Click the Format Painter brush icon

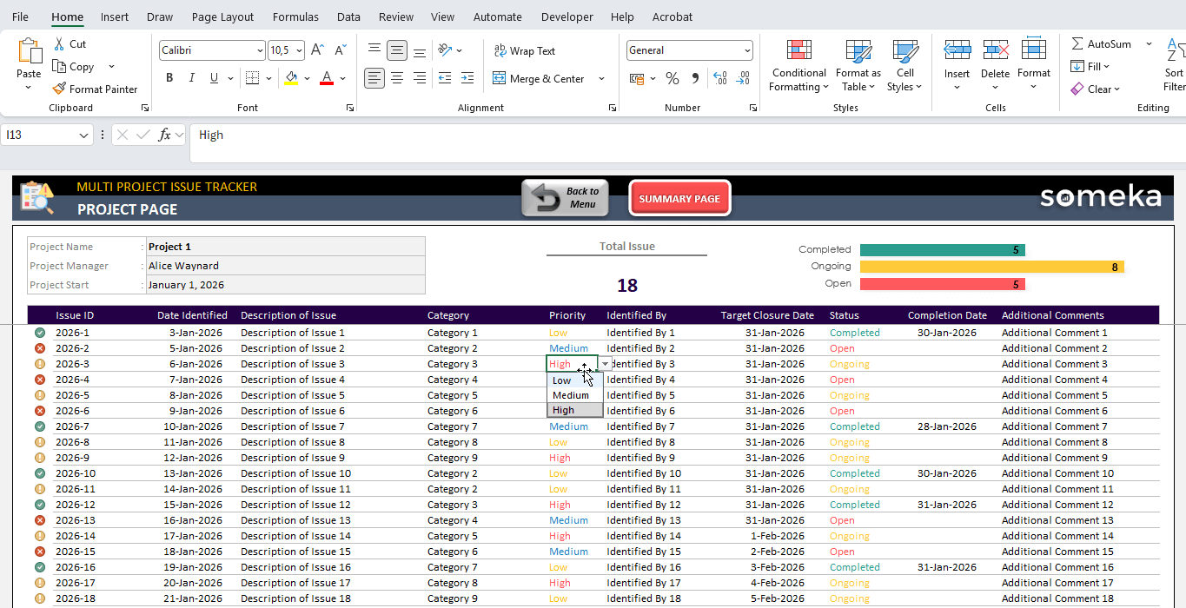coord(59,89)
